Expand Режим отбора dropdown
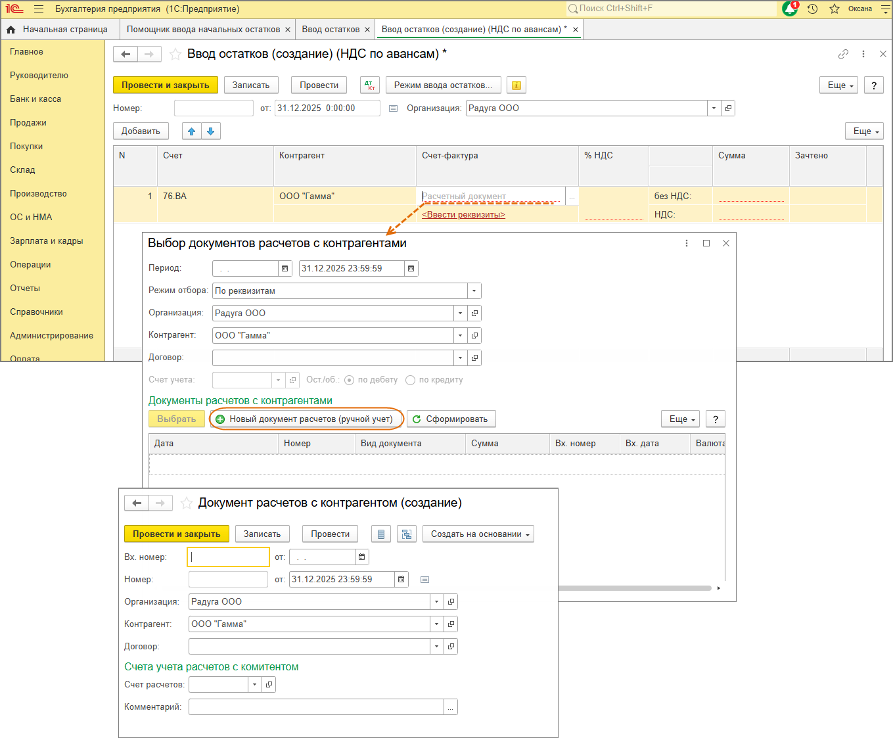This screenshot has height=740, width=893. [x=474, y=291]
